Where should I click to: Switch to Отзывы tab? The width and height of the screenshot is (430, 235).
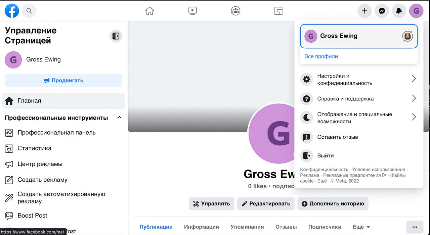point(286,227)
